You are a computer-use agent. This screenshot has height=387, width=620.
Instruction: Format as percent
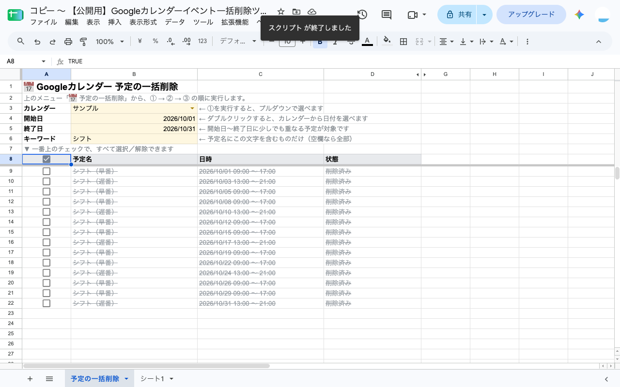[155, 42]
